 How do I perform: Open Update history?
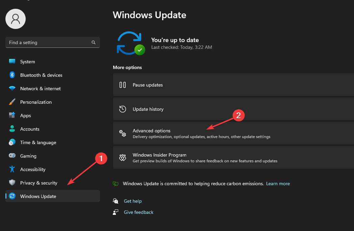tap(233, 109)
